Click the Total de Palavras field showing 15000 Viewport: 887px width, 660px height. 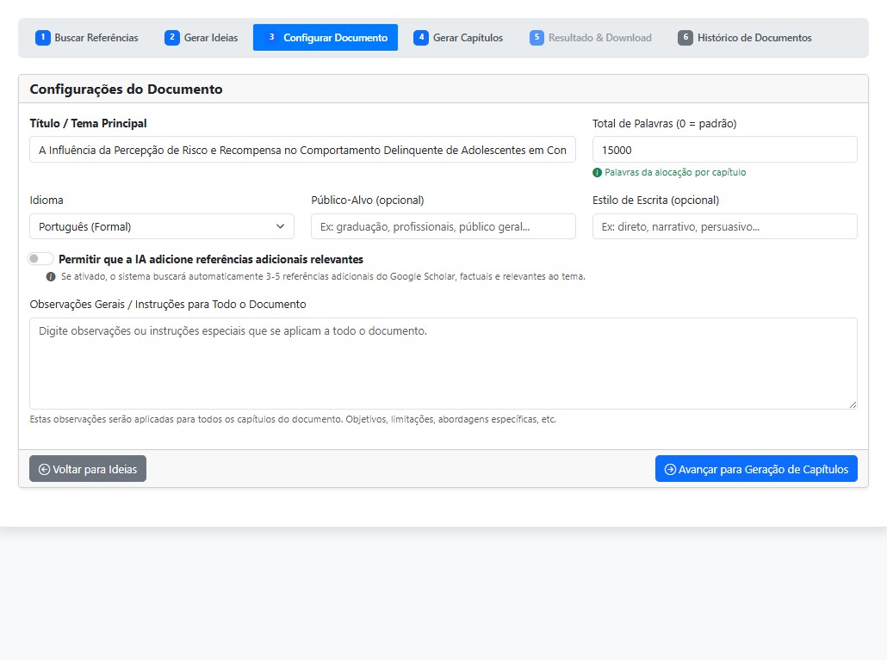pos(724,149)
